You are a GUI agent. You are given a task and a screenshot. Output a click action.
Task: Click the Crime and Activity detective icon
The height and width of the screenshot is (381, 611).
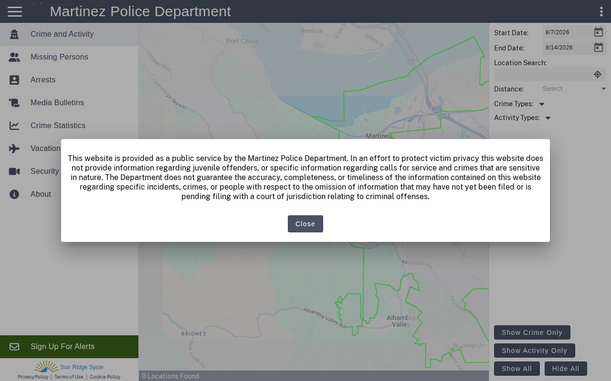(x=14, y=34)
